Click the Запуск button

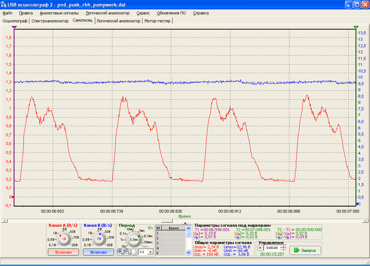click(x=305, y=250)
